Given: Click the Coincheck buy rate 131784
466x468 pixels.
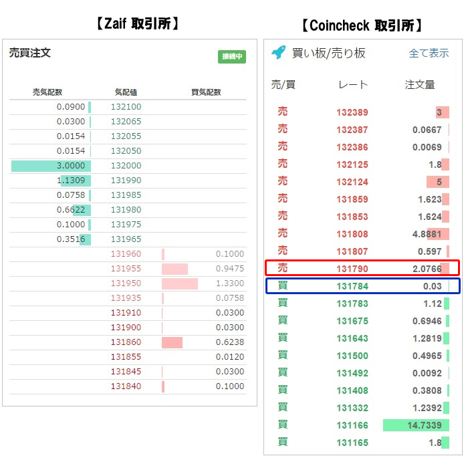Looking at the screenshot, I should coord(352,286).
